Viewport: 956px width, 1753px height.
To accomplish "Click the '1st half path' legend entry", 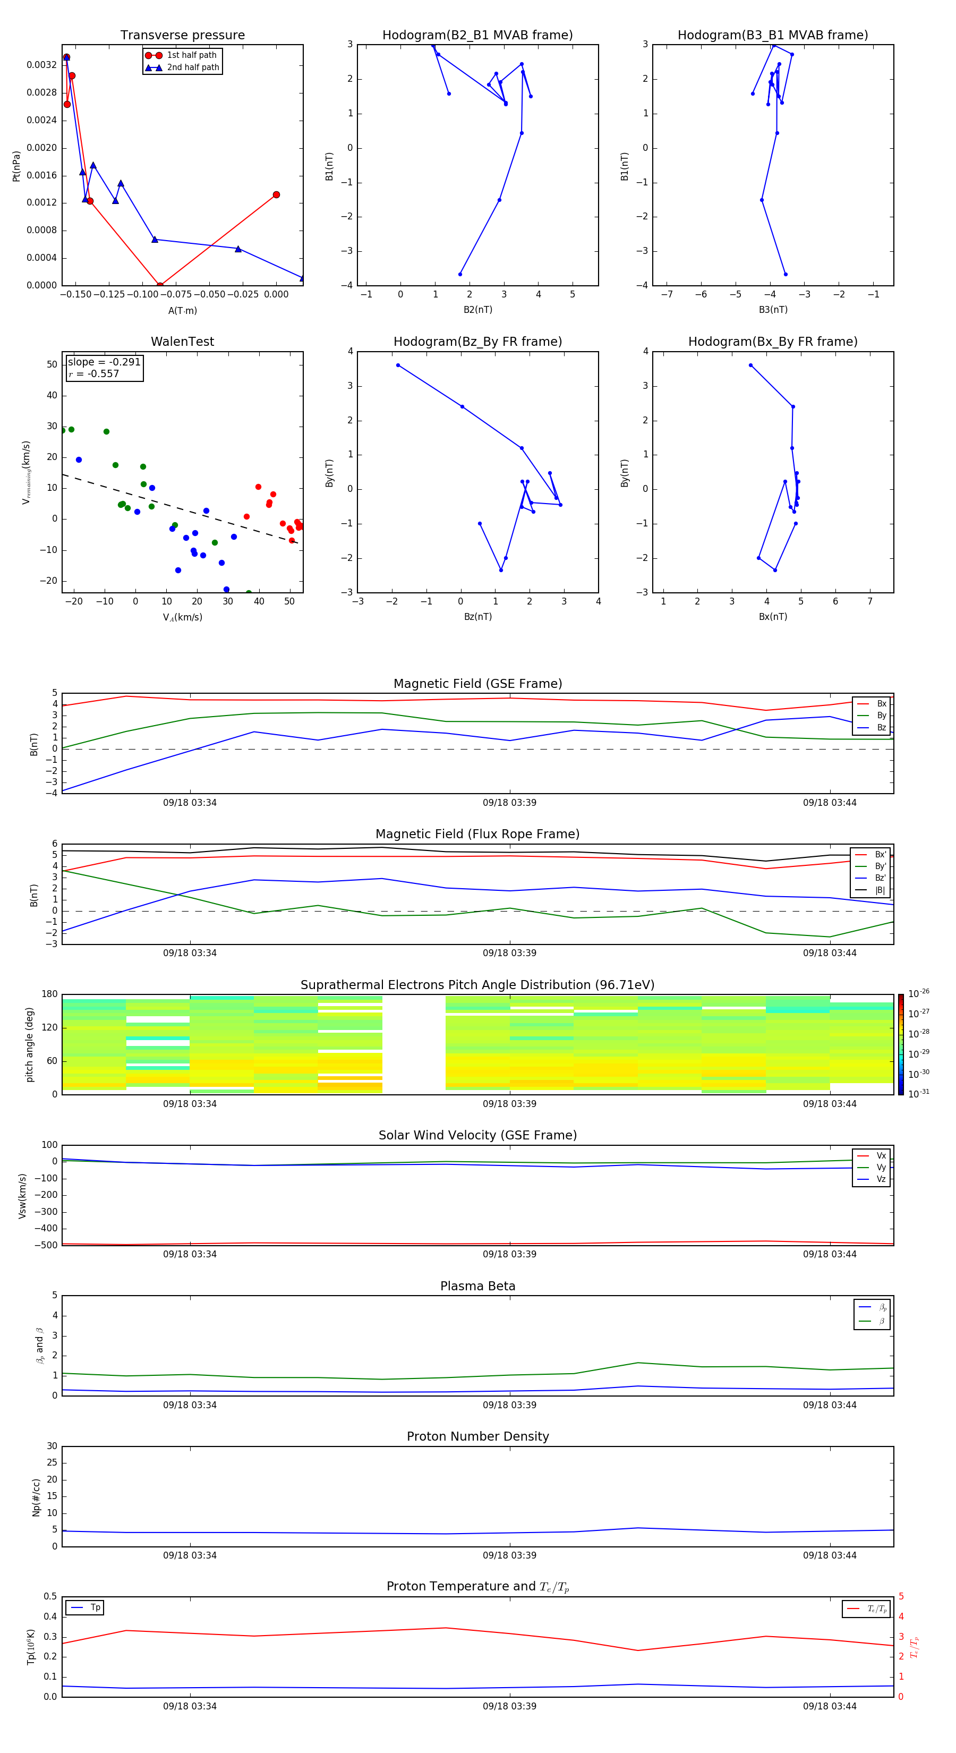I will [181, 55].
